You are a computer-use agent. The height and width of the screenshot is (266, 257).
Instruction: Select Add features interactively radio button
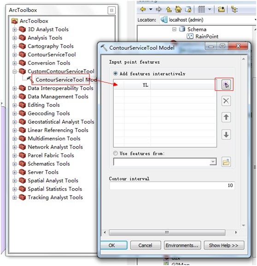116,74
